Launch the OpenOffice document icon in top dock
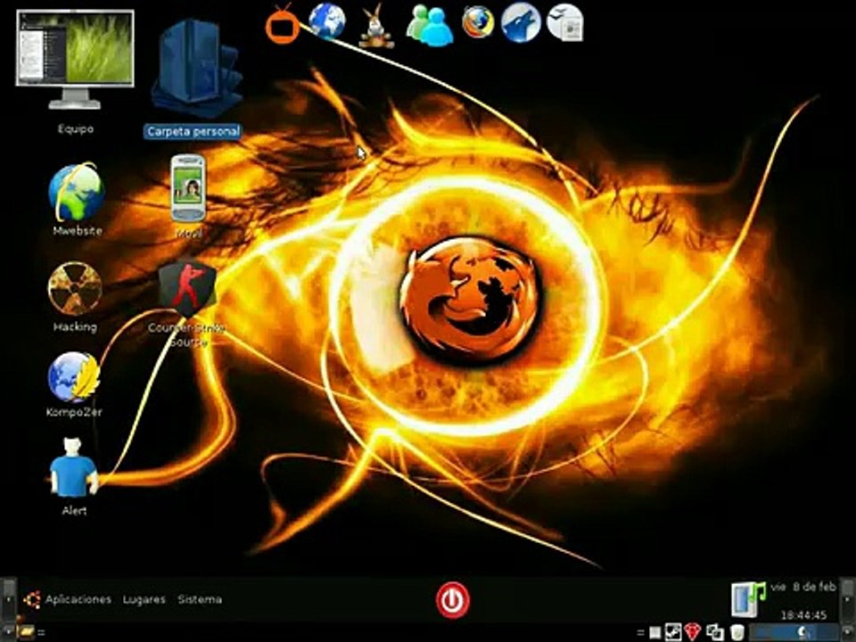856x642 pixels. click(565, 22)
